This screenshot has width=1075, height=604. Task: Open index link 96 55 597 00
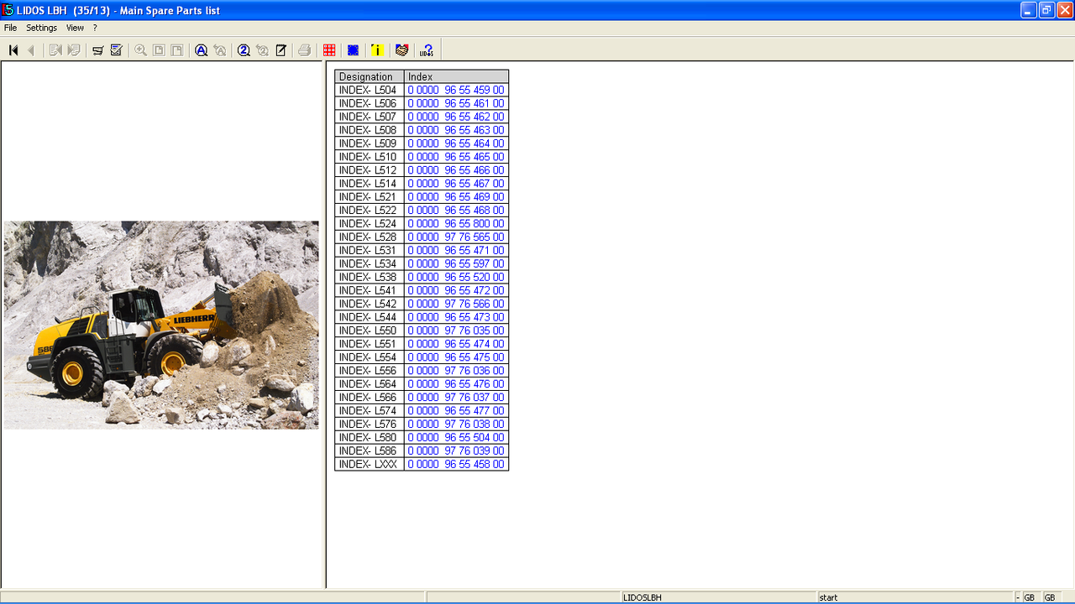pos(456,263)
